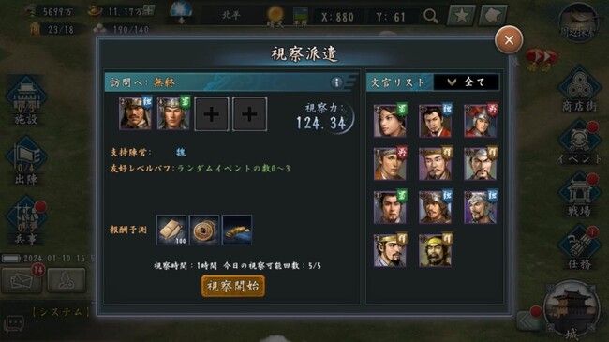Select the yellow-turban officer portrait
The image size is (609, 342).
(x=435, y=250)
